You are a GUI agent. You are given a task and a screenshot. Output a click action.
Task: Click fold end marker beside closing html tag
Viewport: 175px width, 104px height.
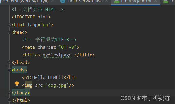pyautogui.click(x=9, y=100)
